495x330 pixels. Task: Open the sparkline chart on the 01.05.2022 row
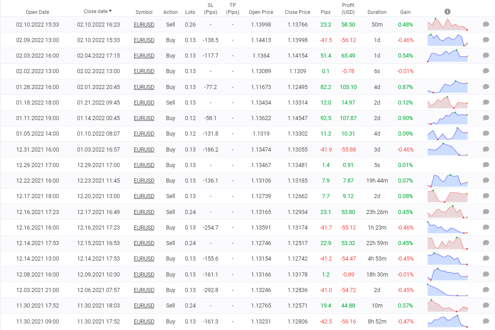click(x=447, y=134)
